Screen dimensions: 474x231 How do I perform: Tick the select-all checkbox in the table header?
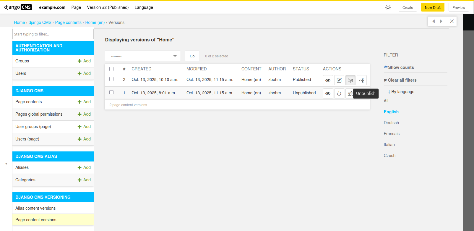point(111,69)
